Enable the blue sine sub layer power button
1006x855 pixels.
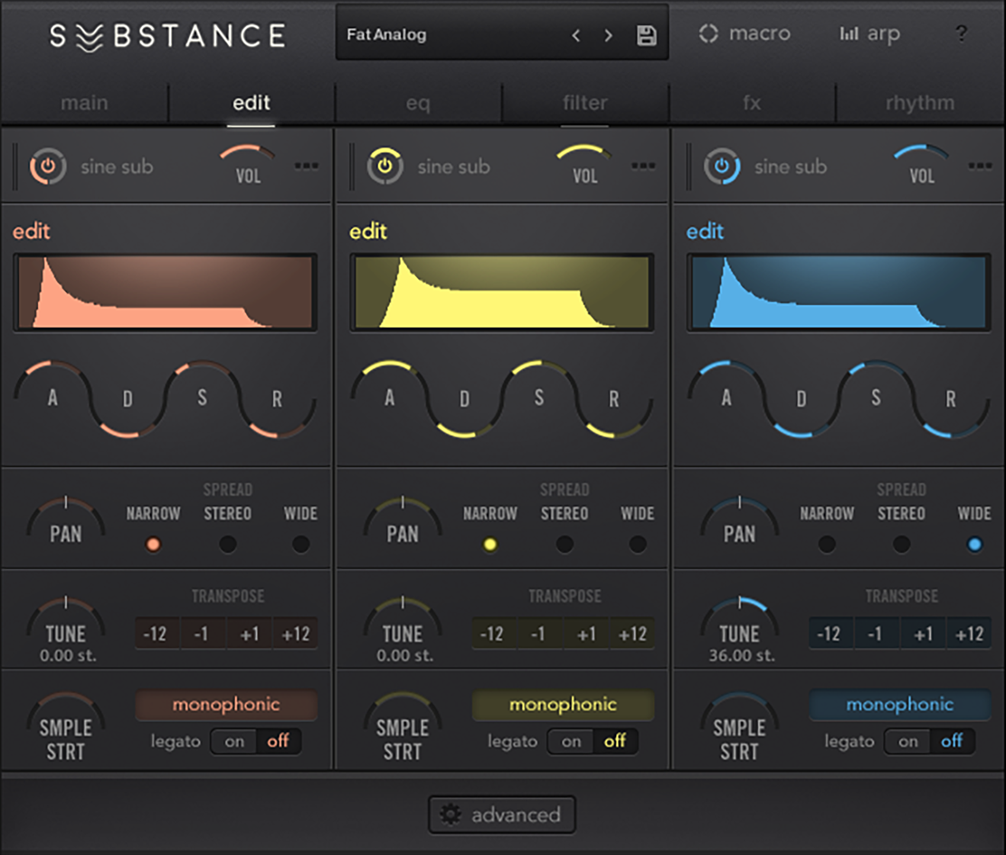coord(721,166)
